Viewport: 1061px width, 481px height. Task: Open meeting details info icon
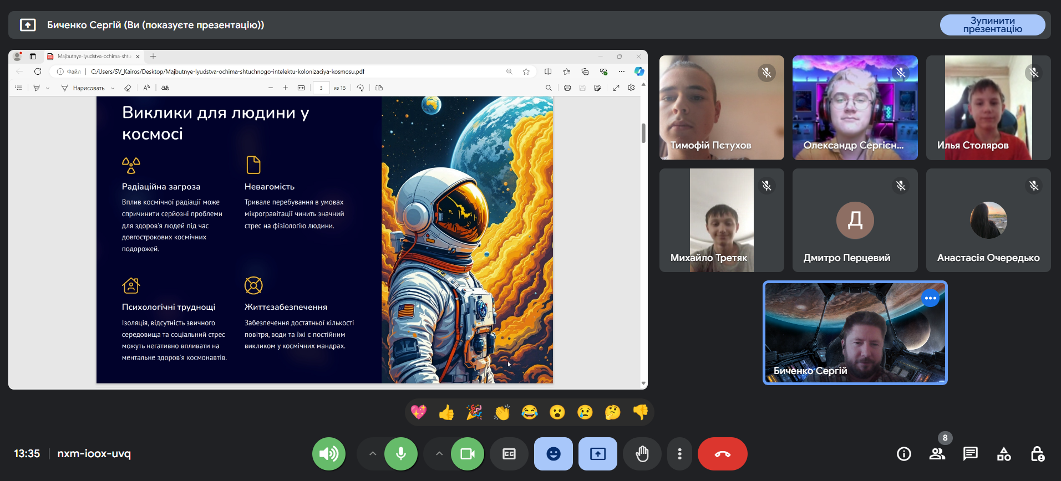(x=903, y=454)
